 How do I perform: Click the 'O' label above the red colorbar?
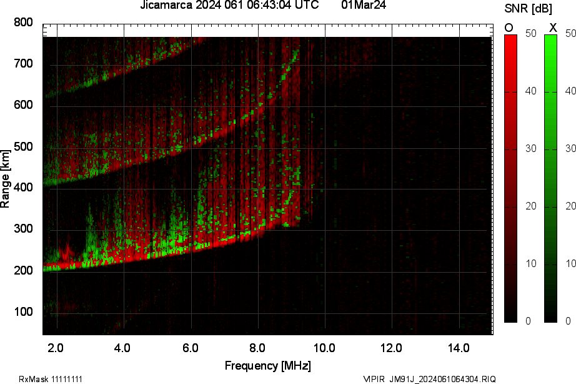pyautogui.click(x=509, y=28)
